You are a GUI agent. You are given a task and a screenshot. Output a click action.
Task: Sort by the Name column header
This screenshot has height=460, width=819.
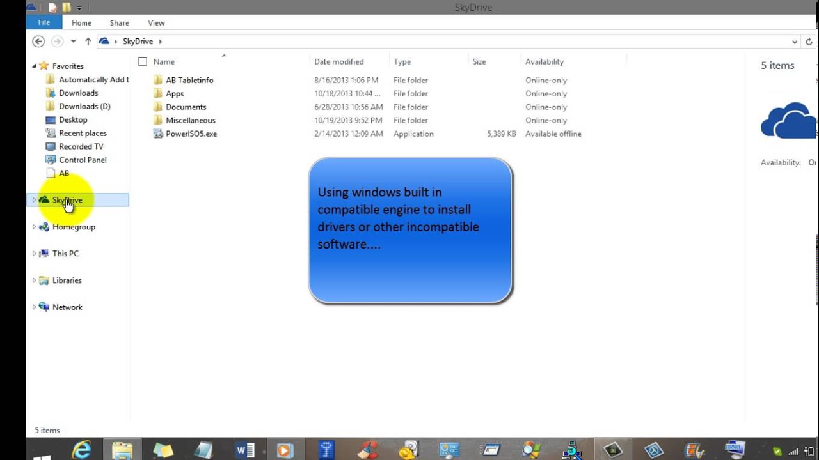click(164, 62)
